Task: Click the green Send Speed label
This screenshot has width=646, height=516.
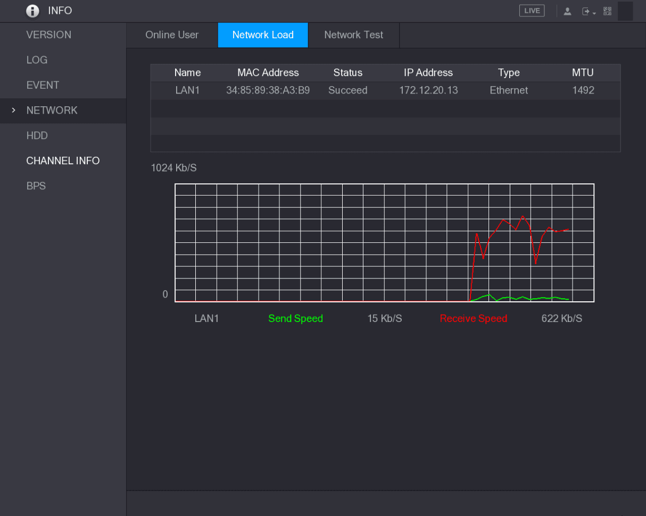Action: [295, 318]
